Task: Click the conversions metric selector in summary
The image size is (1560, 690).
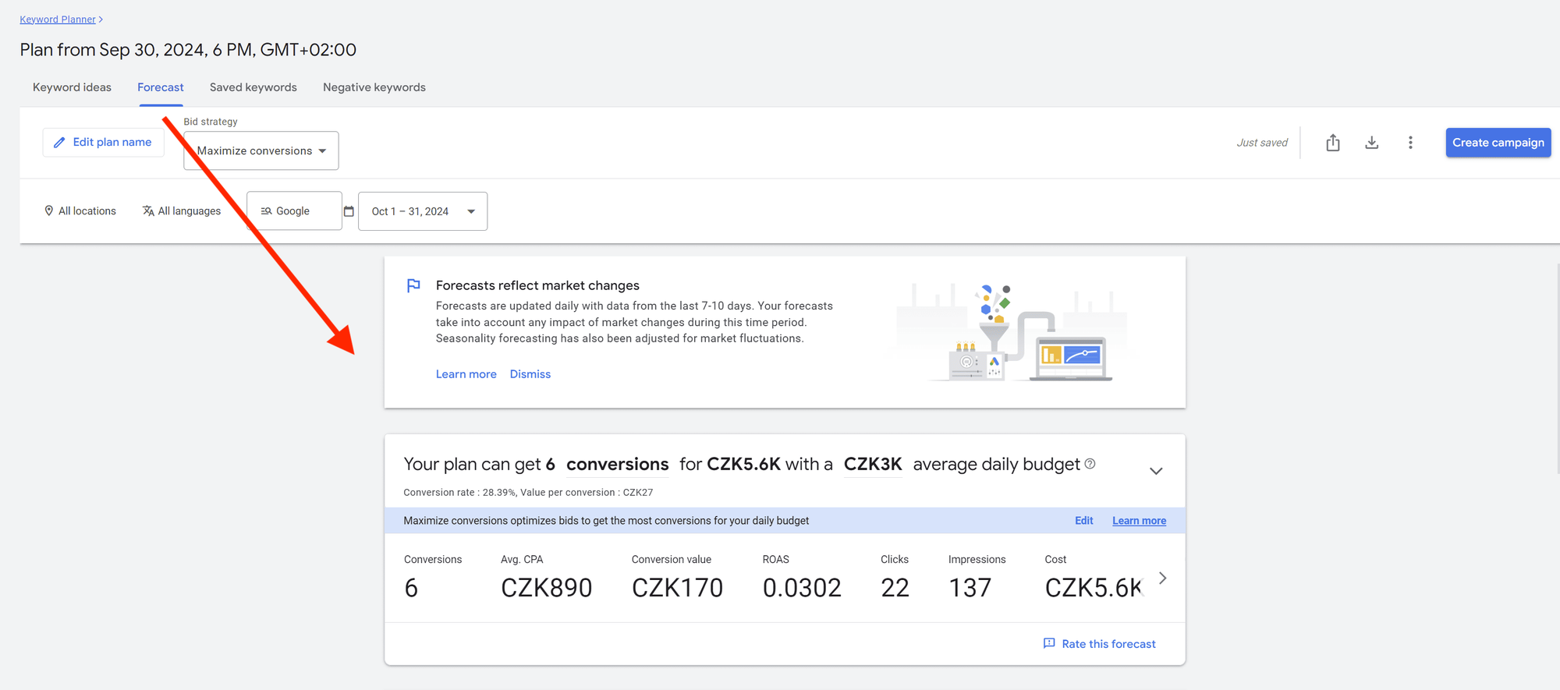Action: tap(617, 465)
